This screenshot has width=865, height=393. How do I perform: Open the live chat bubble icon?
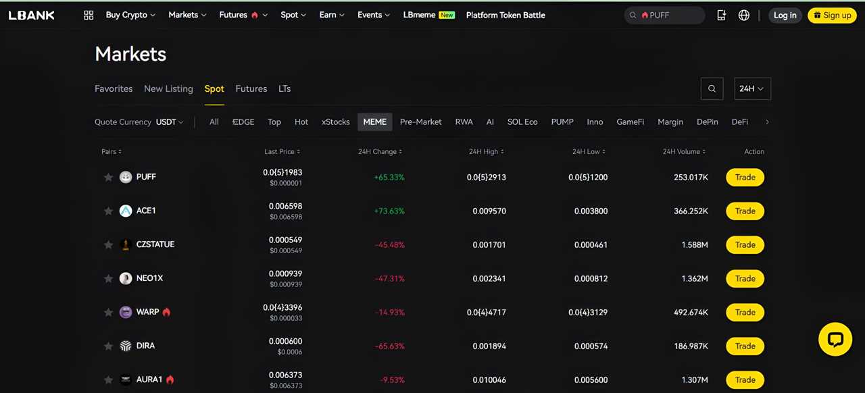coord(835,339)
